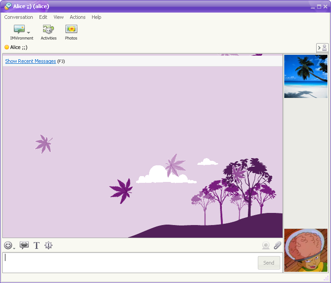This screenshot has width=331, height=283.
Task: Send a Buzz using the buzz icon
Action: click(x=49, y=245)
